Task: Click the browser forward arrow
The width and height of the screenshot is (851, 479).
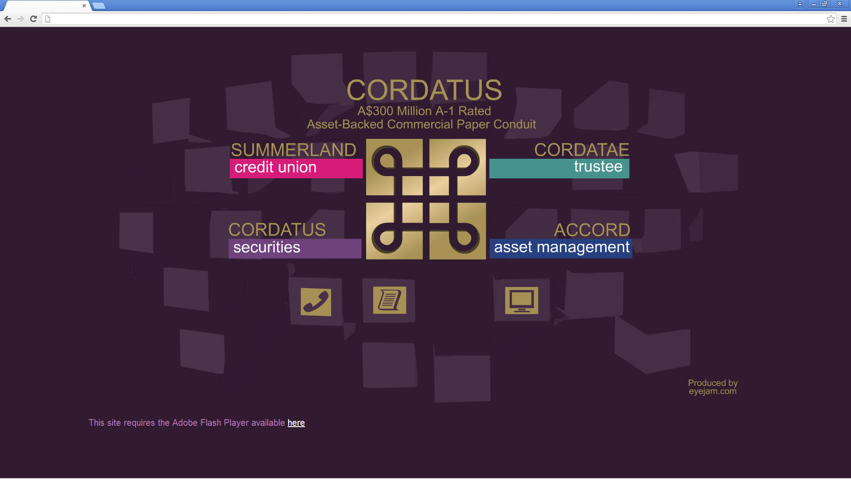Action: pos(20,19)
